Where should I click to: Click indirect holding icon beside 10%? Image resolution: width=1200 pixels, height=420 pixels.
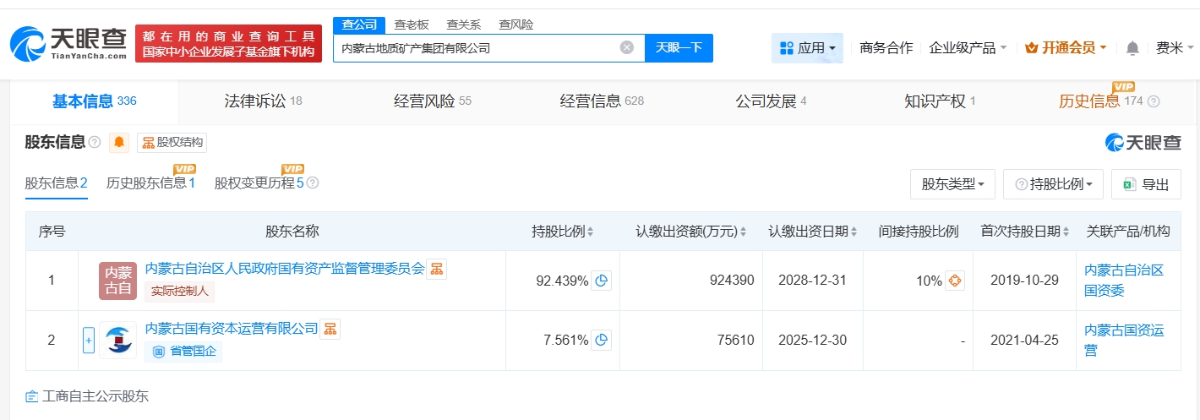[x=954, y=281]
